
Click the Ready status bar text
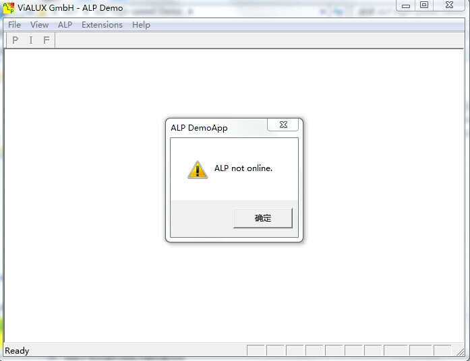[17, 350]
